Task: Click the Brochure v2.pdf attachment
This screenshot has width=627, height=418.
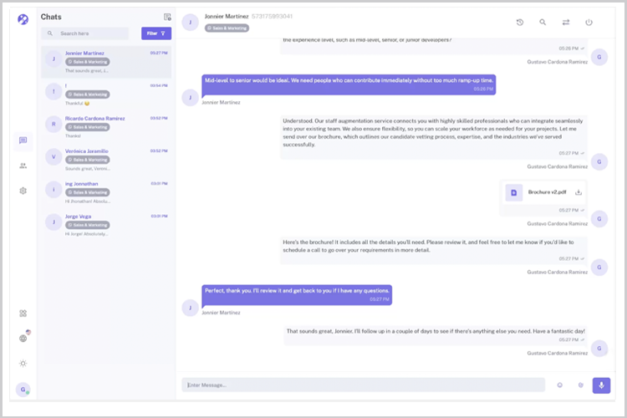Action: coord(540,192)
